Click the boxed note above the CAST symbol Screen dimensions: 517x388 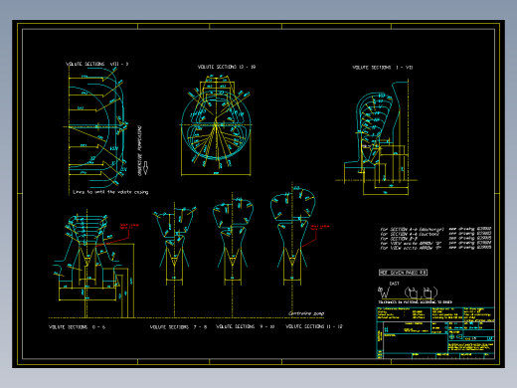[403, 273]
